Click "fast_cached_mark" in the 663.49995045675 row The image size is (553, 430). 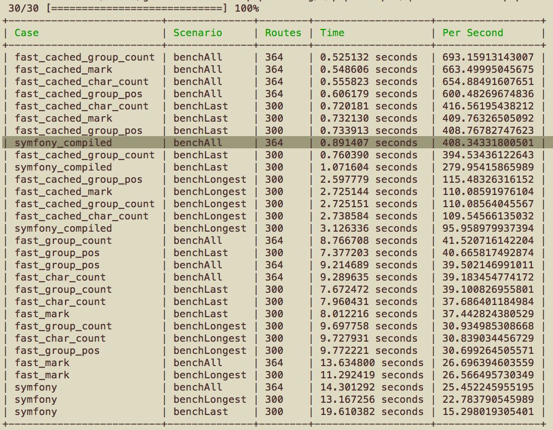pyautogui.click(x=63, y=69)
